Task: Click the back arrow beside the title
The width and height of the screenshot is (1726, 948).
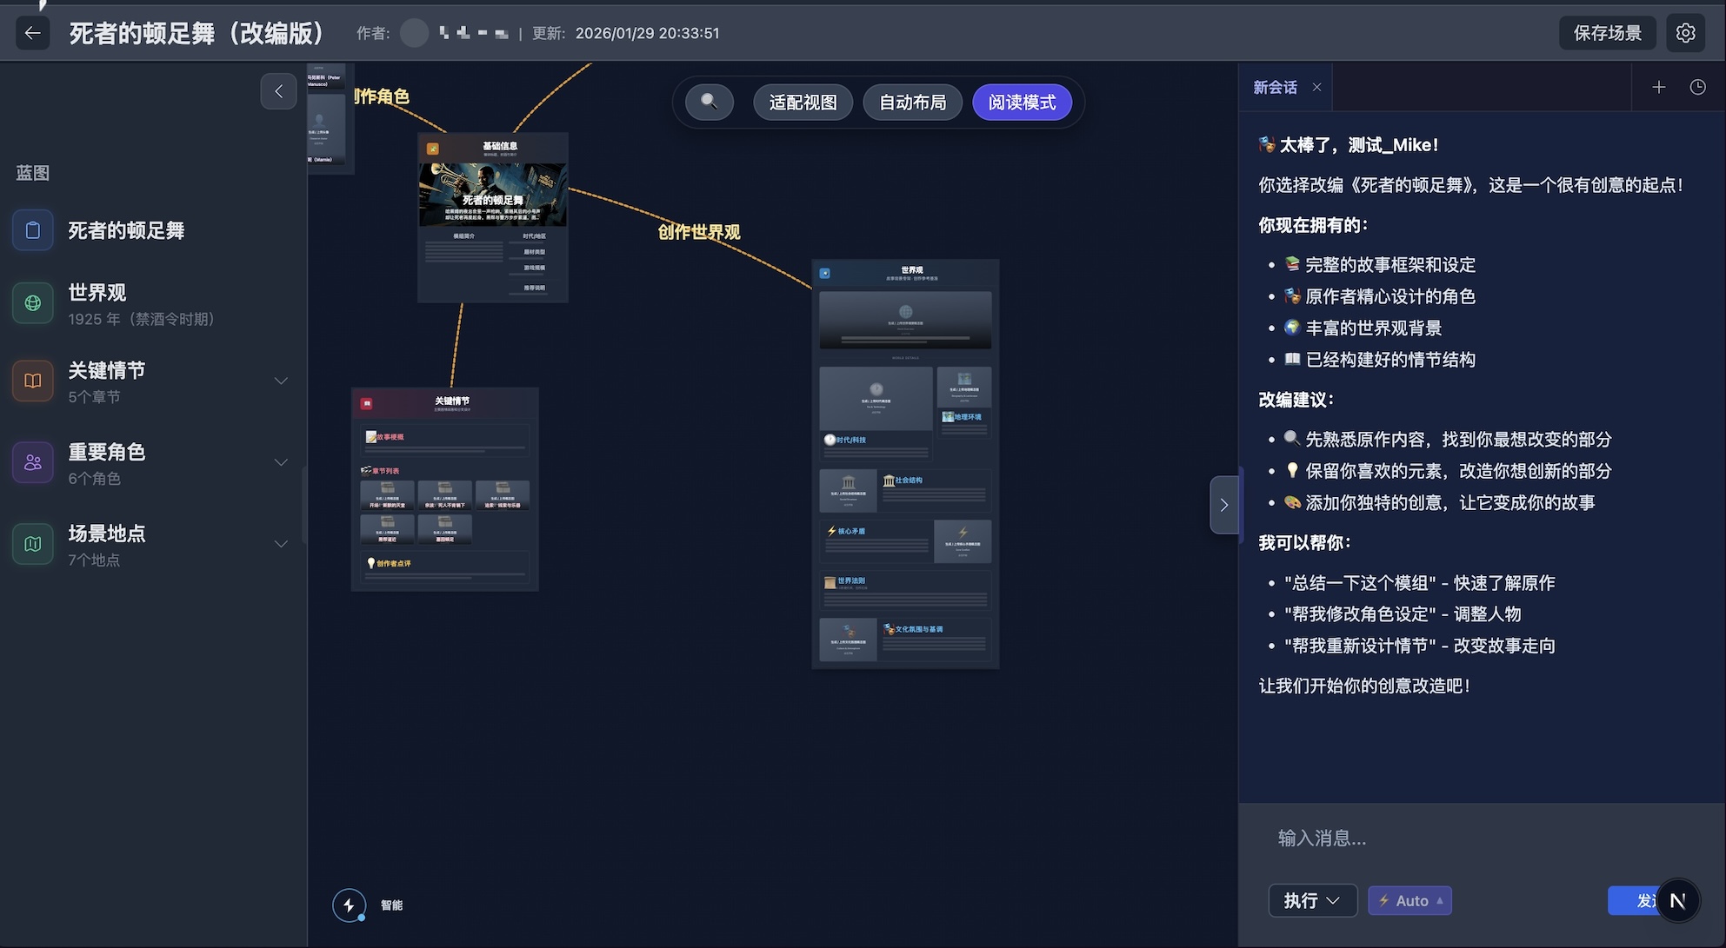Action: tap(32, 32)
